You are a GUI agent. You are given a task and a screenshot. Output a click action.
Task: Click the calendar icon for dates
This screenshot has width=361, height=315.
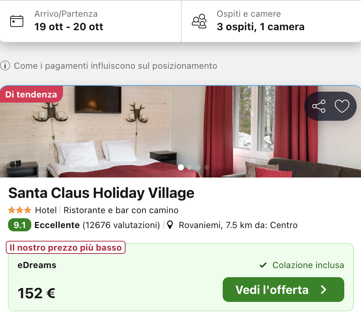[x=16, y=21]
